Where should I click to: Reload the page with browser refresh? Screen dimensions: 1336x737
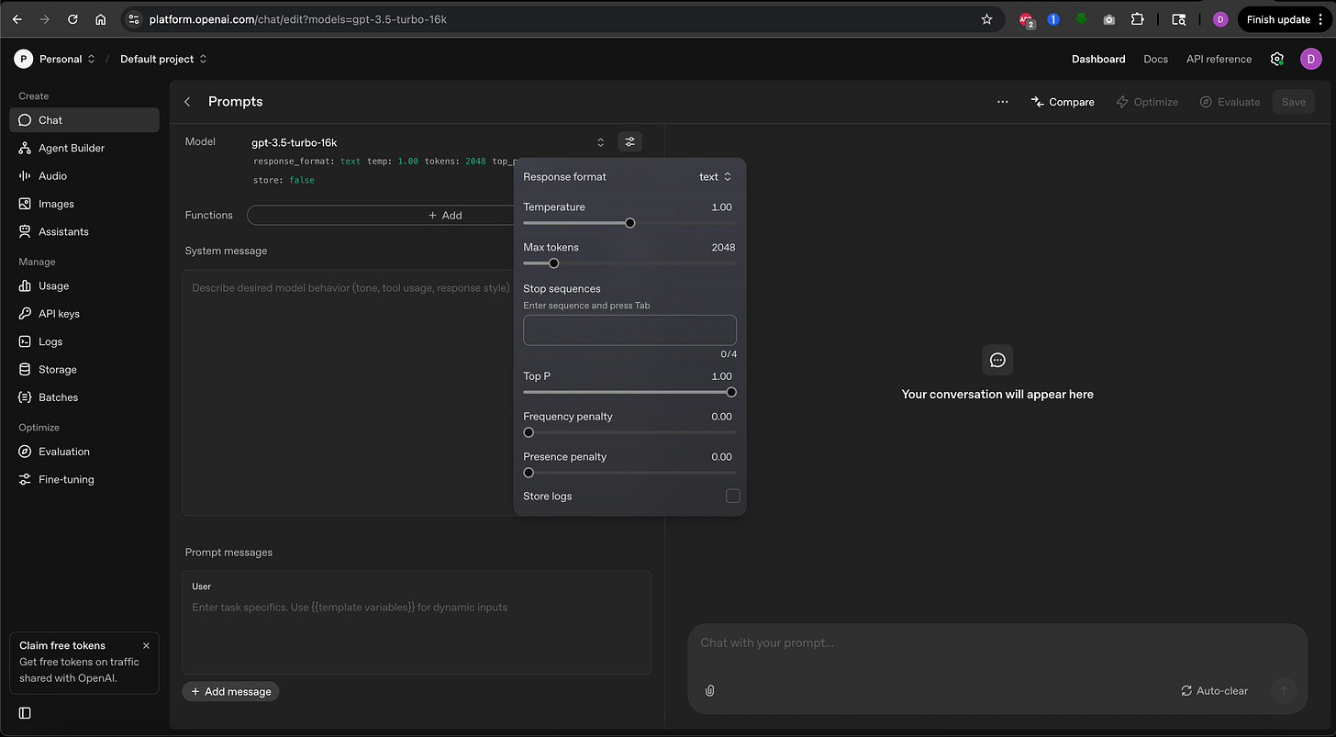[72, 19]
